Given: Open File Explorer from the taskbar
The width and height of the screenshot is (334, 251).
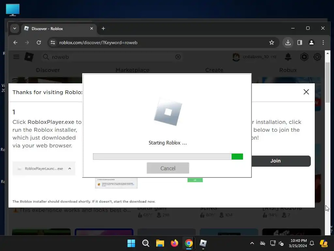Looking at the screenshot, I should click(160, 243).
